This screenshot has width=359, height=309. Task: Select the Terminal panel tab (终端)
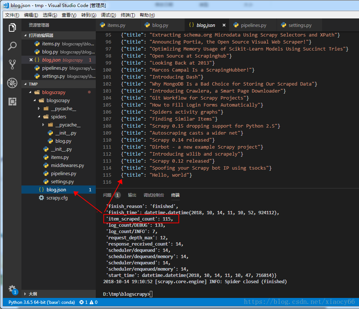click(175, 195)
